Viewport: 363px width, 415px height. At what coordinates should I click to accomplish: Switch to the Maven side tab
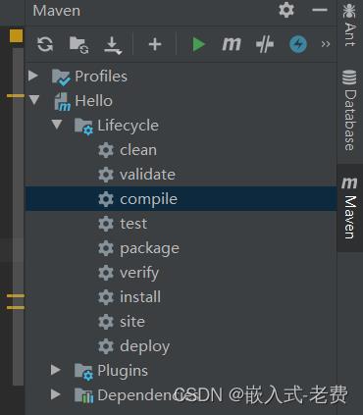pos(349,208)
